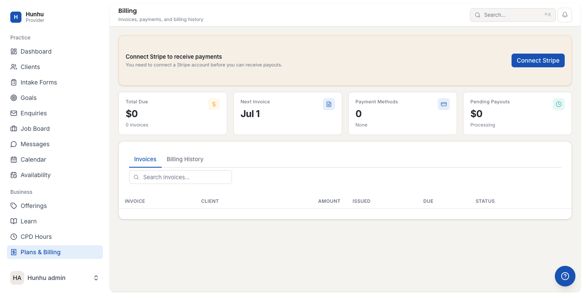Open Dashboard from the sidebar
This screenshot has height=295, width=584.
point(55,51)
